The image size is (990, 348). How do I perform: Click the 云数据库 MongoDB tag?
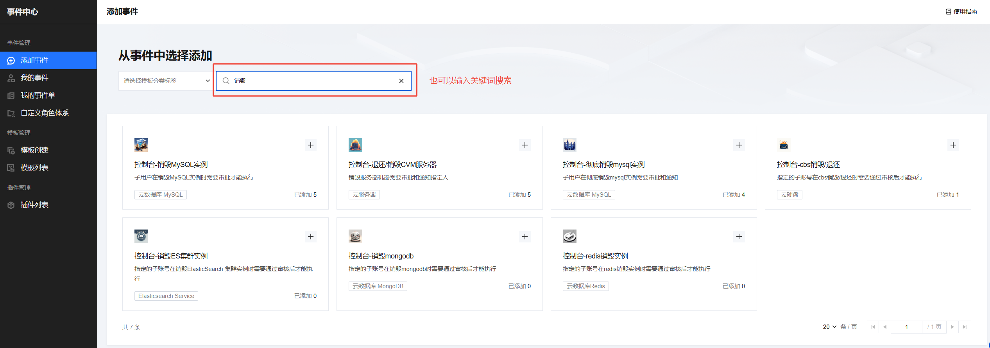[x=378, y=286]
